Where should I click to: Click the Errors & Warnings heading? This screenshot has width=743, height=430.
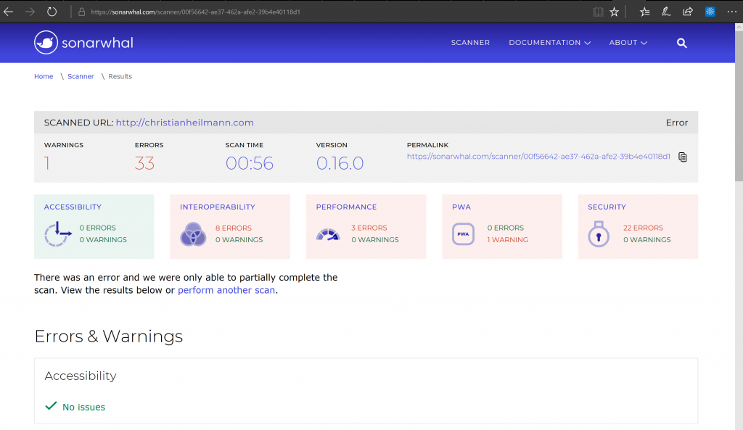coord(109,336)
